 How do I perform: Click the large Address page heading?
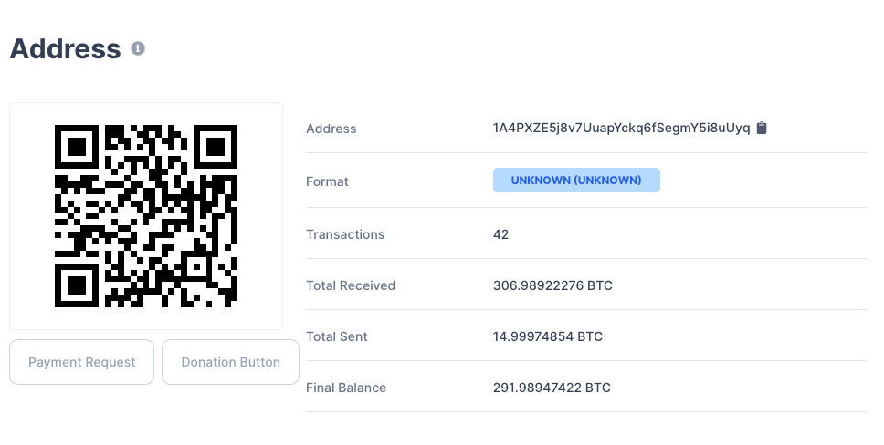coord(65,48)
